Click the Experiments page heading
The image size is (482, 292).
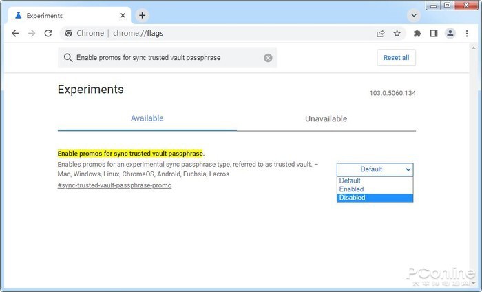pos(91,89)
